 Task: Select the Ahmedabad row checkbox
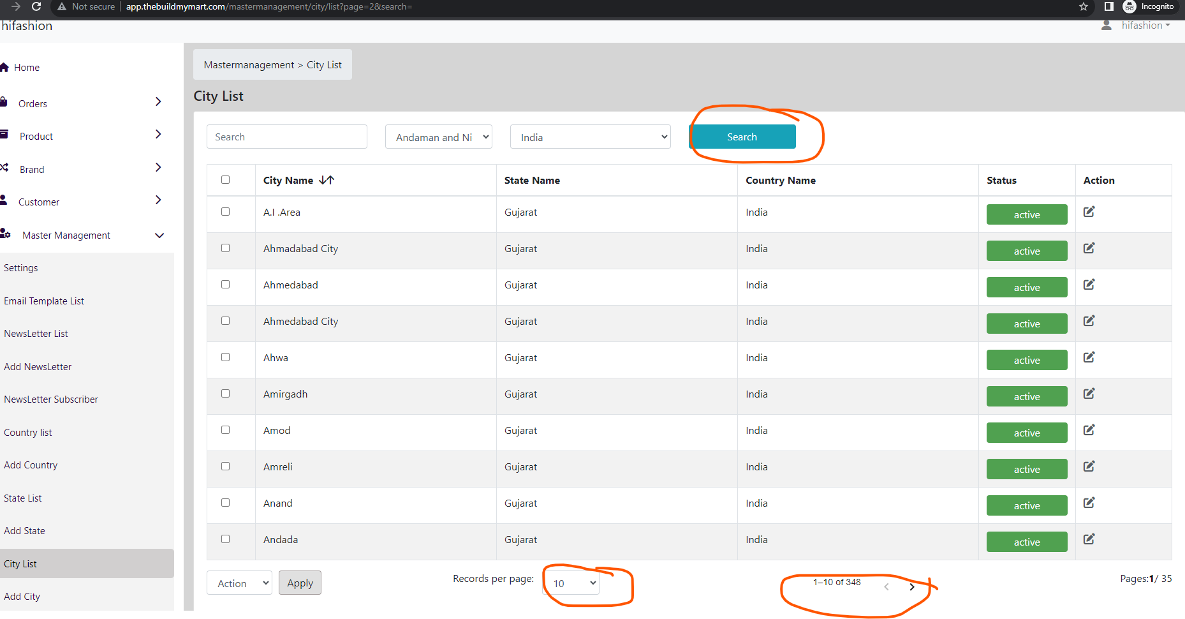(225, 284)
